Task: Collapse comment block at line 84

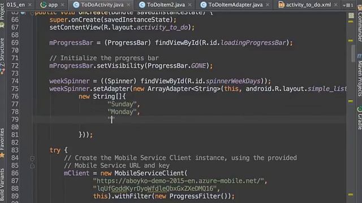Action: 32,158
